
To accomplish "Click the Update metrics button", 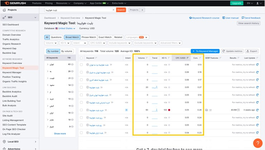I will (232, 51).
